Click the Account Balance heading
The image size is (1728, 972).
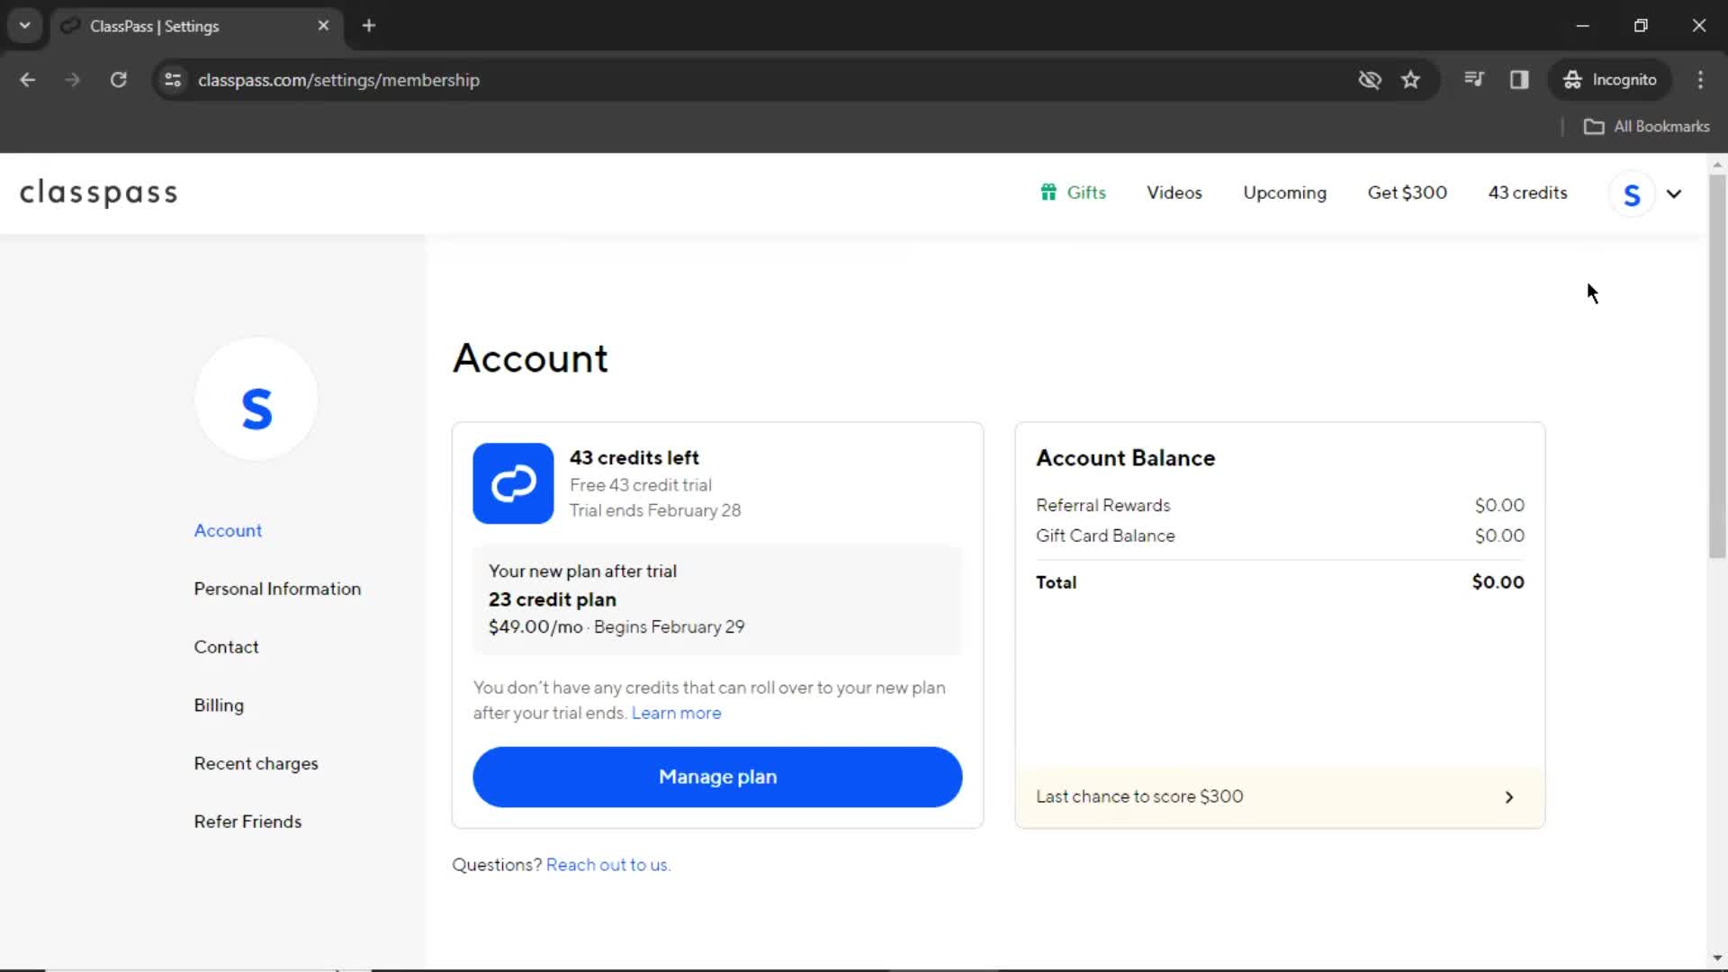1125,458
